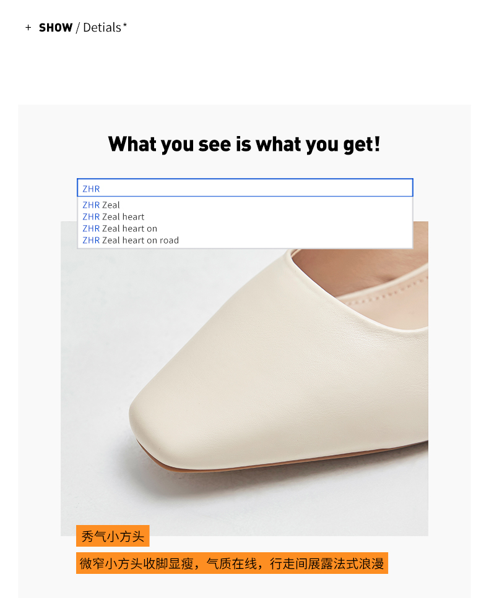This screenshot has width=489, height=598.
Task: Choose the 'ZHR Zeal heart on' suggestion
Action: click(245, 228)
